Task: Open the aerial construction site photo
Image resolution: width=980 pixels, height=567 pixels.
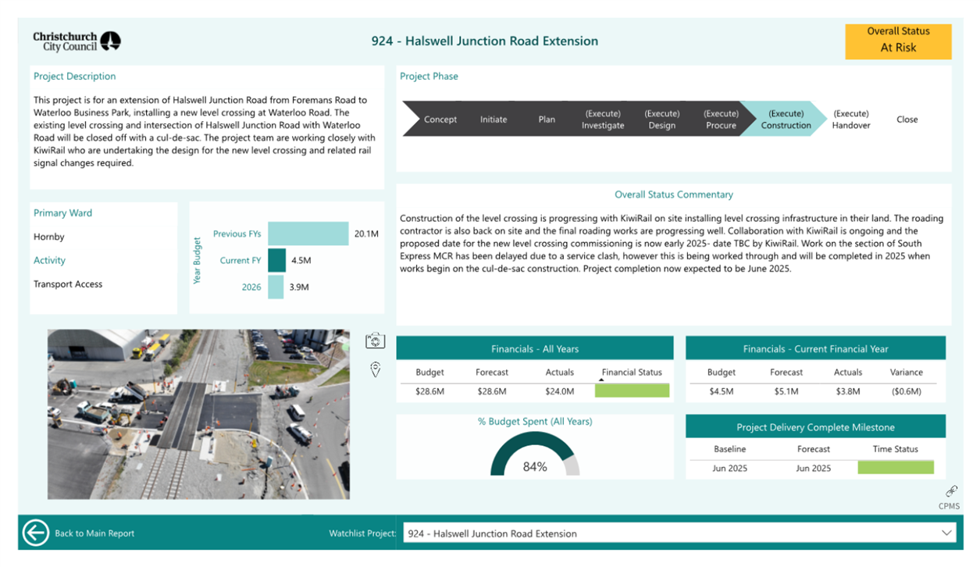Action: point(198,414)
